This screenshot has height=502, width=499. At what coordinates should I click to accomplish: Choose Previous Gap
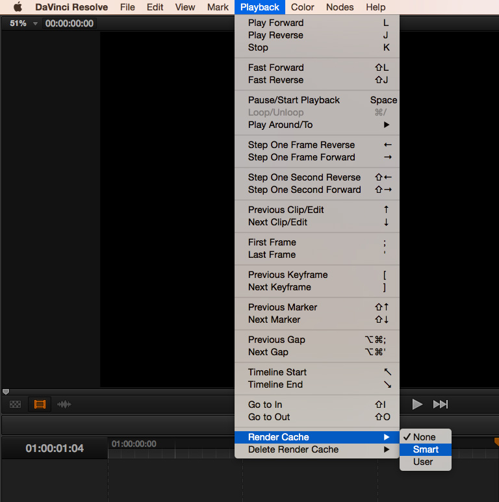(317, 340)
